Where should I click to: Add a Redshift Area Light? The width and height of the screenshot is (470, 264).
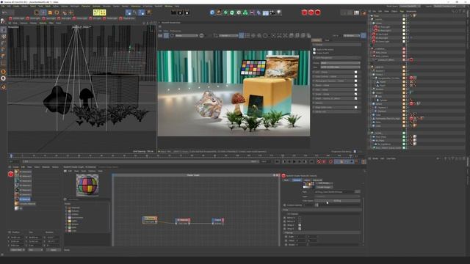(x=65, y=18)
